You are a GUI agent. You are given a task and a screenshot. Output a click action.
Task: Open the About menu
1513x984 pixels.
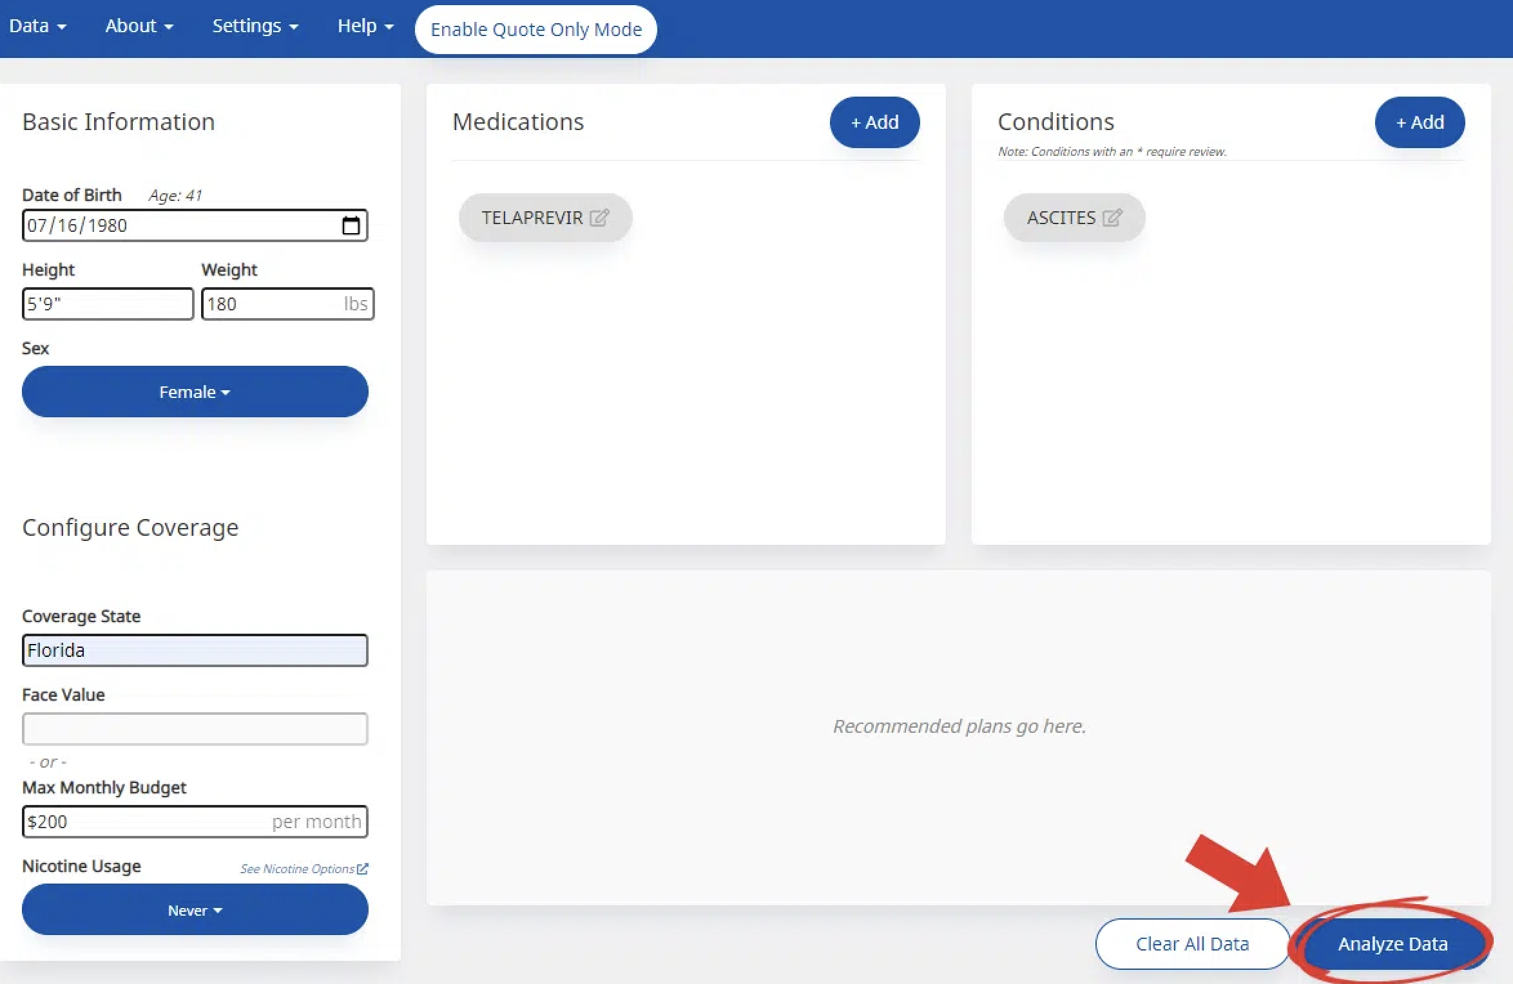point(139,26)
